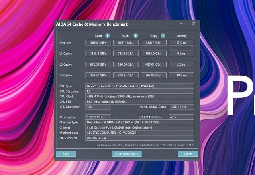Screen dimensions: 255x175
Task: Select Memory copy value 32017 MB/s
Action: (153, 43)
